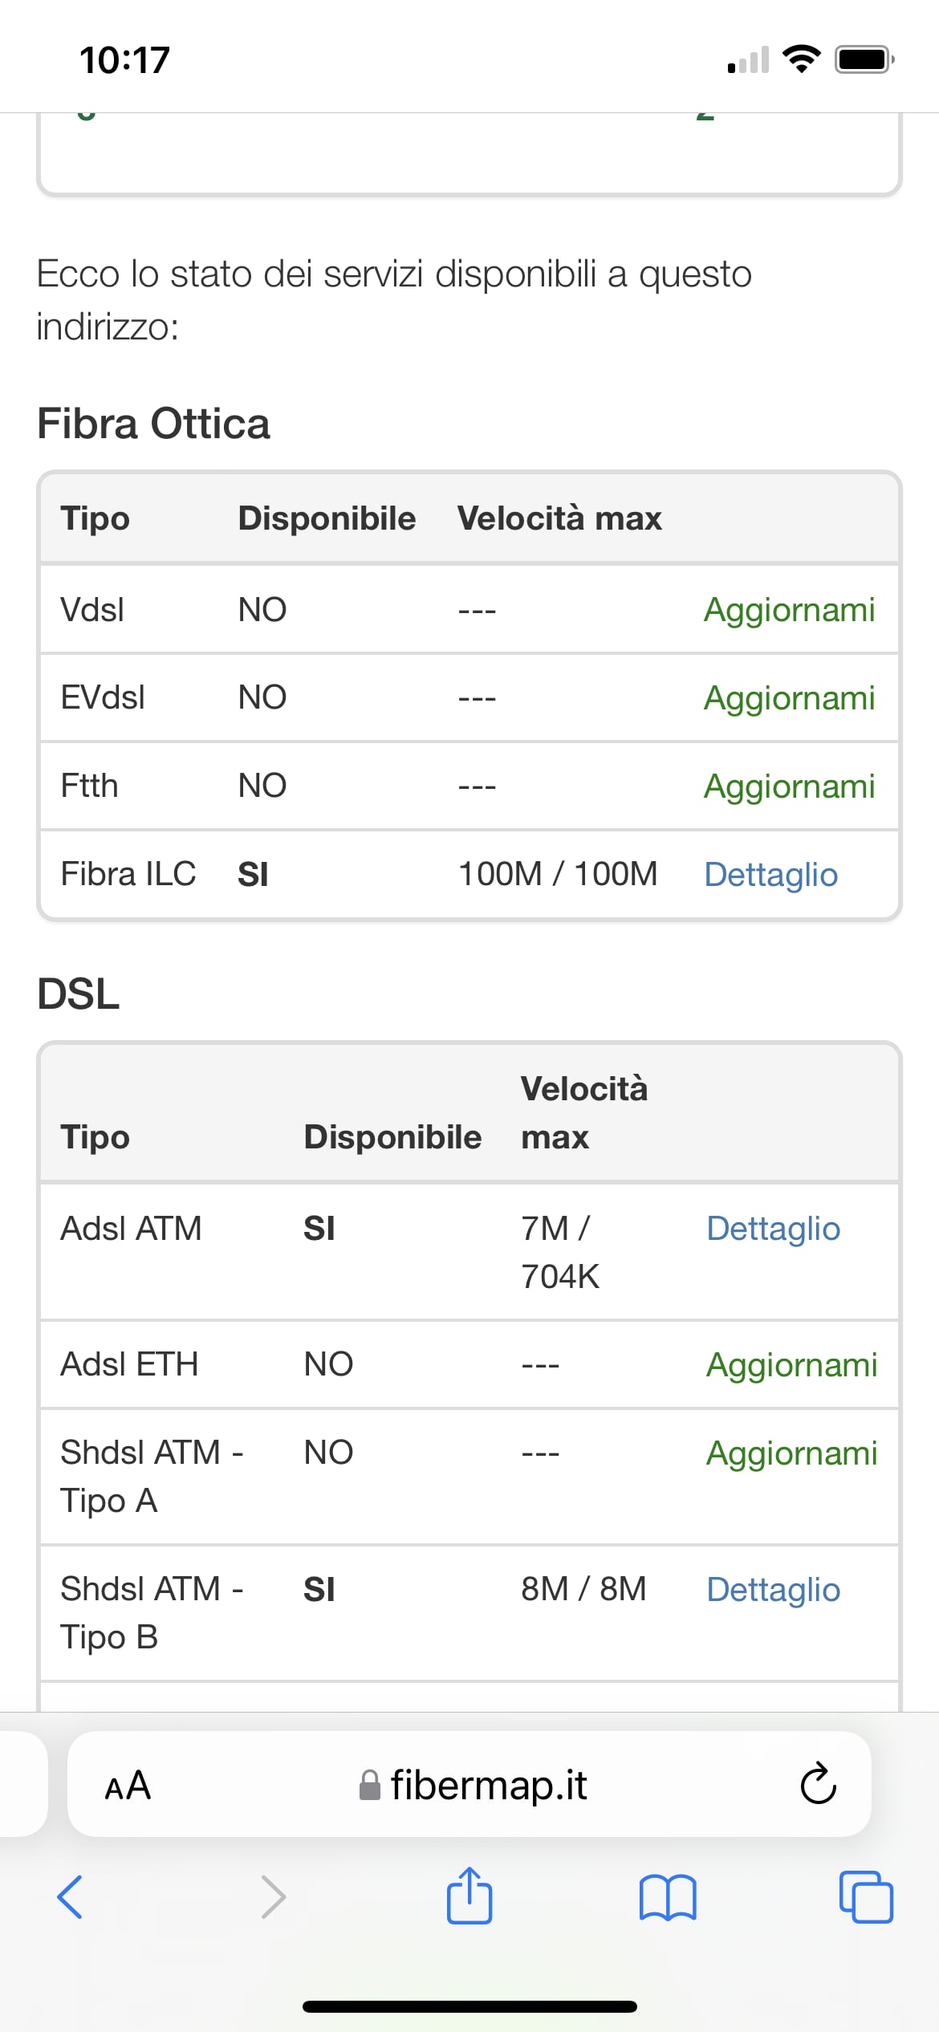Click Aggiornami for Shdsl ATM Tipo A
This screenshot has height=2032, width=939.
tap(791, 1453)
